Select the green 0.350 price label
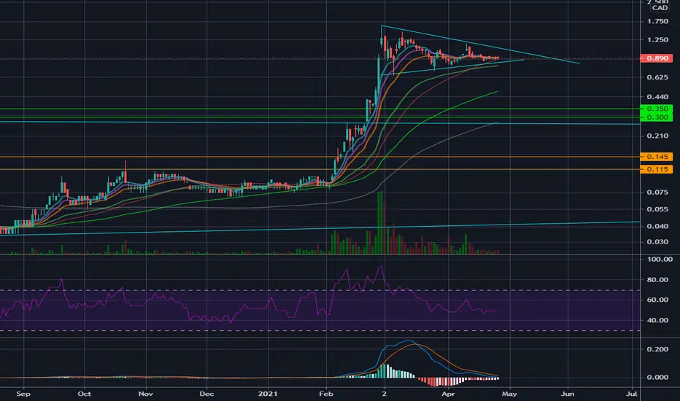Screen dimensions: 680x401 click(x=657, y=109)
